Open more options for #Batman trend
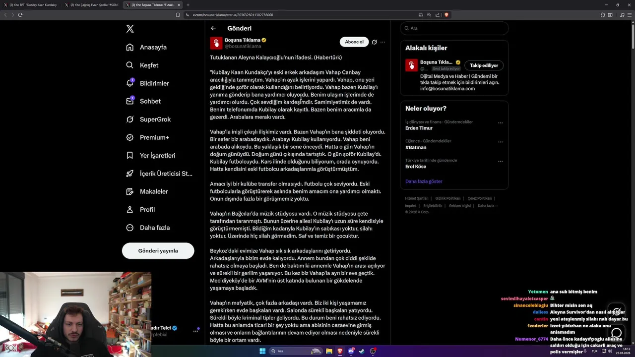635x357 pixels. point(500,142)
